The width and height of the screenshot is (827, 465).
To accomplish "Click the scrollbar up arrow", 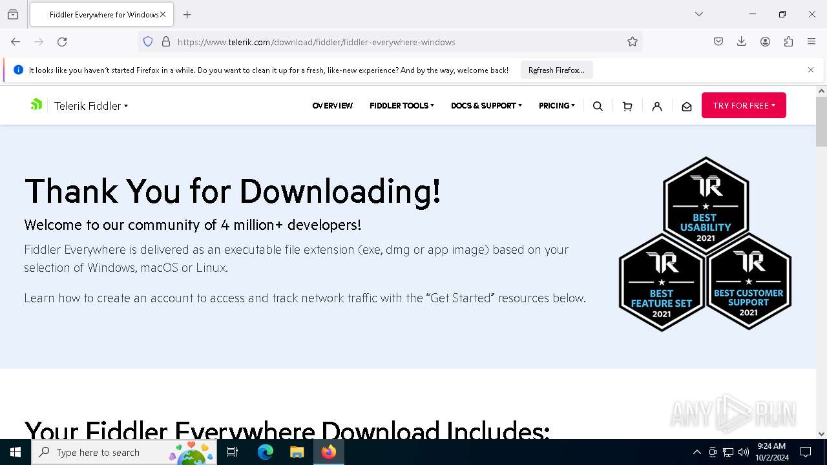I will [x=821, y=91].
